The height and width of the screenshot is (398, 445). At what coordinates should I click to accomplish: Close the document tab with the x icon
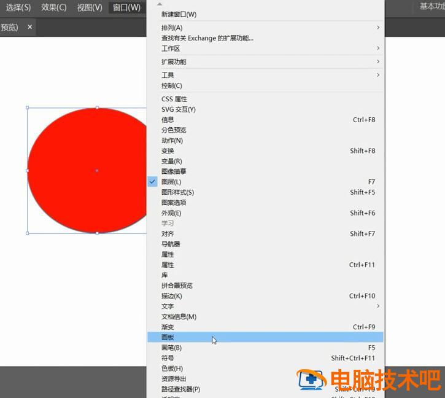point(29,27)
